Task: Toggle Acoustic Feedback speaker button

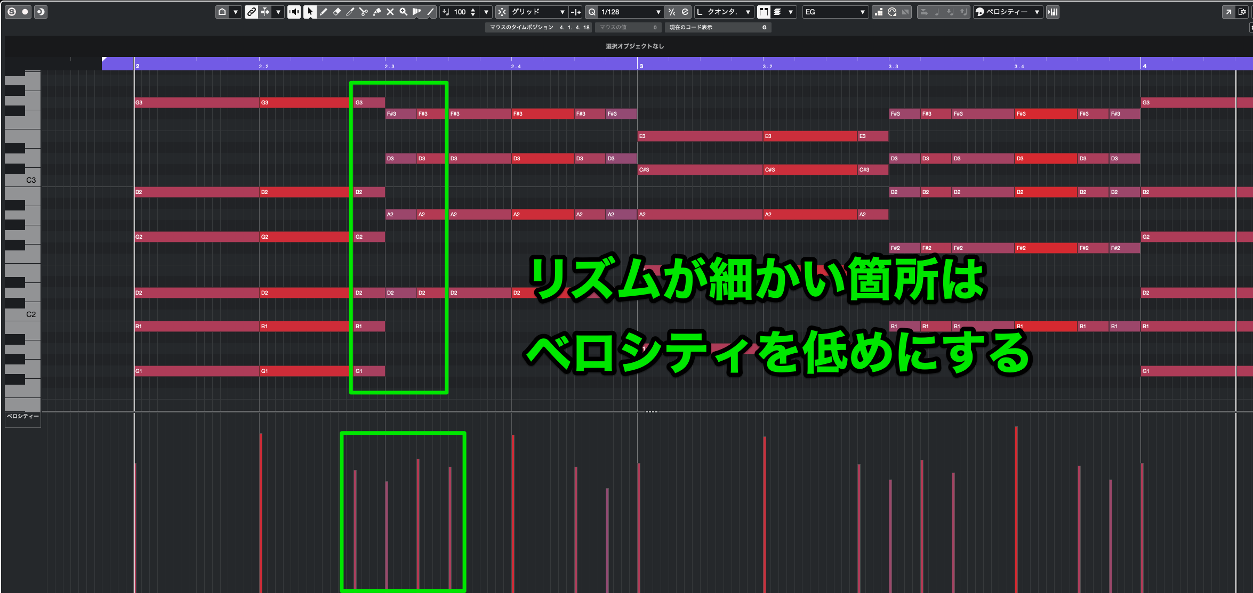Action: point(294,12)
